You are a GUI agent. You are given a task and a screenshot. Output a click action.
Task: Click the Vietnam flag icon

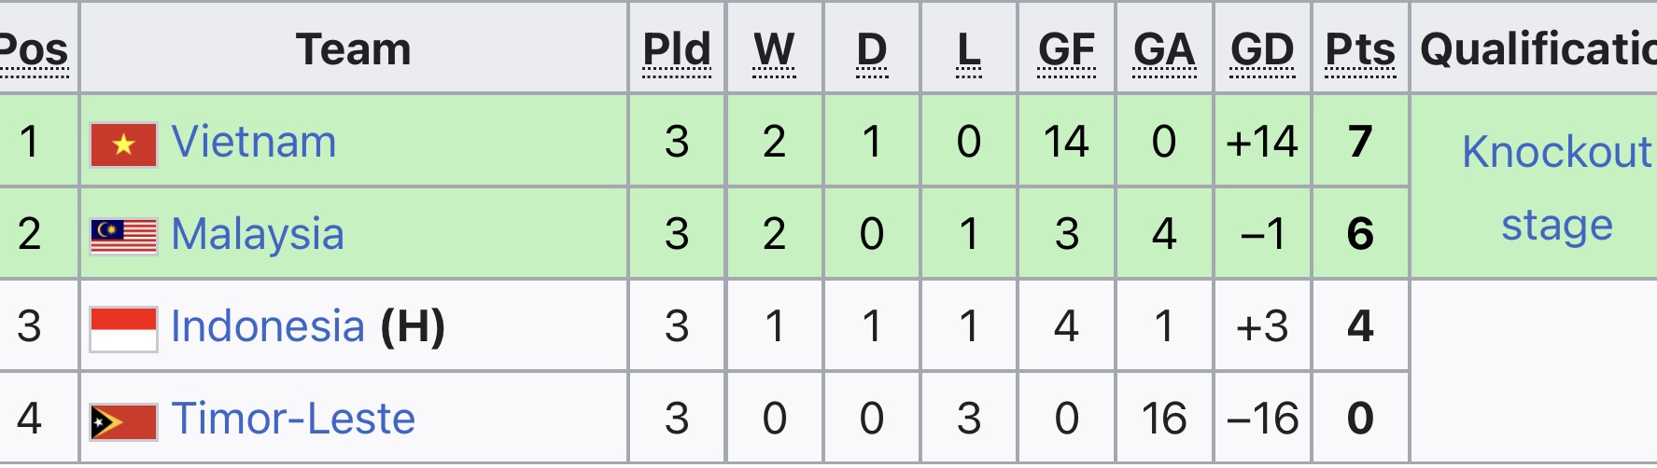pos(123,145)
